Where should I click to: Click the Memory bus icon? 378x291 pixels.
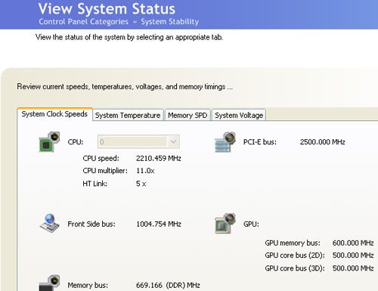pos(49,283)
